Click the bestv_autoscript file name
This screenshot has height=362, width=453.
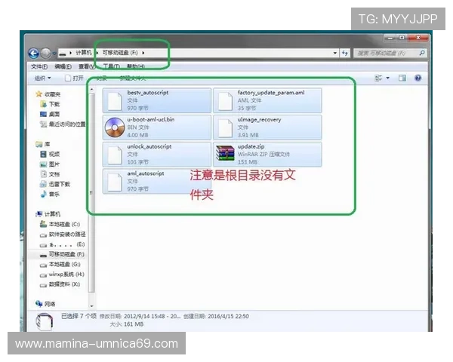point(148,93)
